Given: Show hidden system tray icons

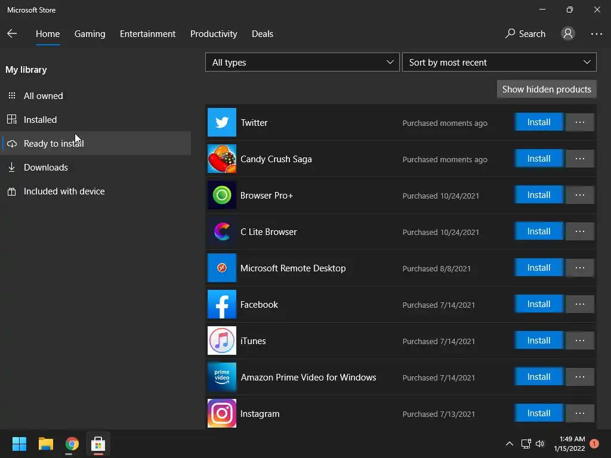Looking at the screenshot, I should tap(509, 444).
